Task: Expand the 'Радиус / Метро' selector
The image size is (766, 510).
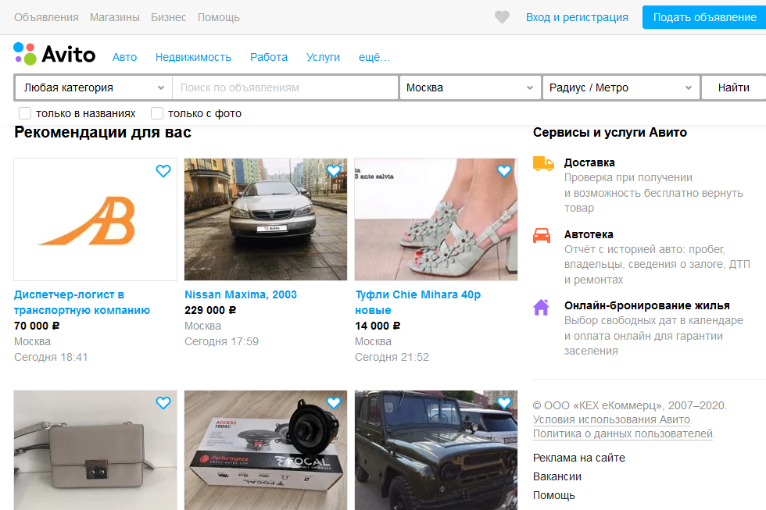Action: (620, 87)
